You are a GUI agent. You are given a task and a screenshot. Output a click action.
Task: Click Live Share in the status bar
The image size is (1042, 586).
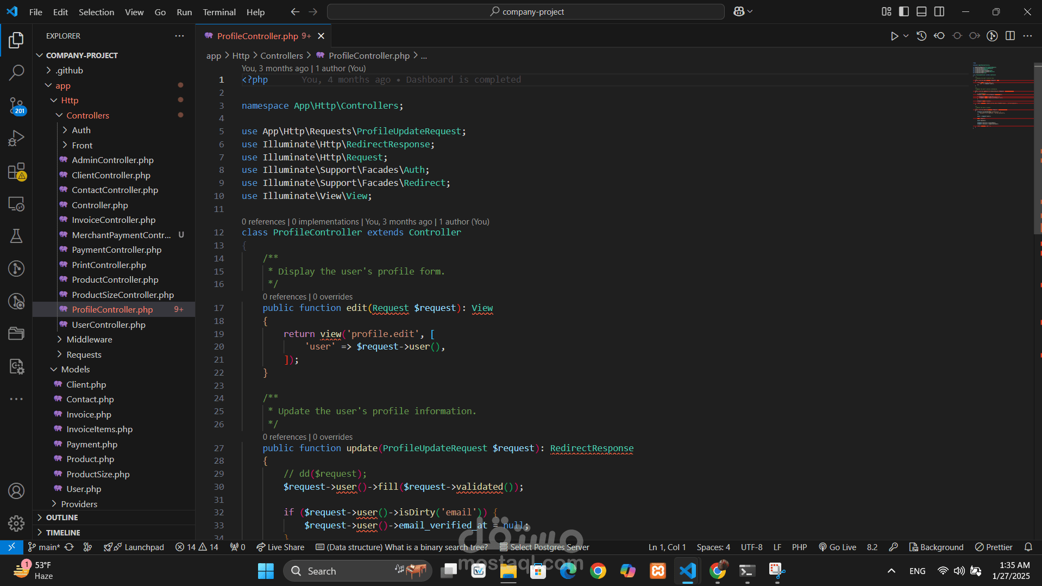[280, 547]
